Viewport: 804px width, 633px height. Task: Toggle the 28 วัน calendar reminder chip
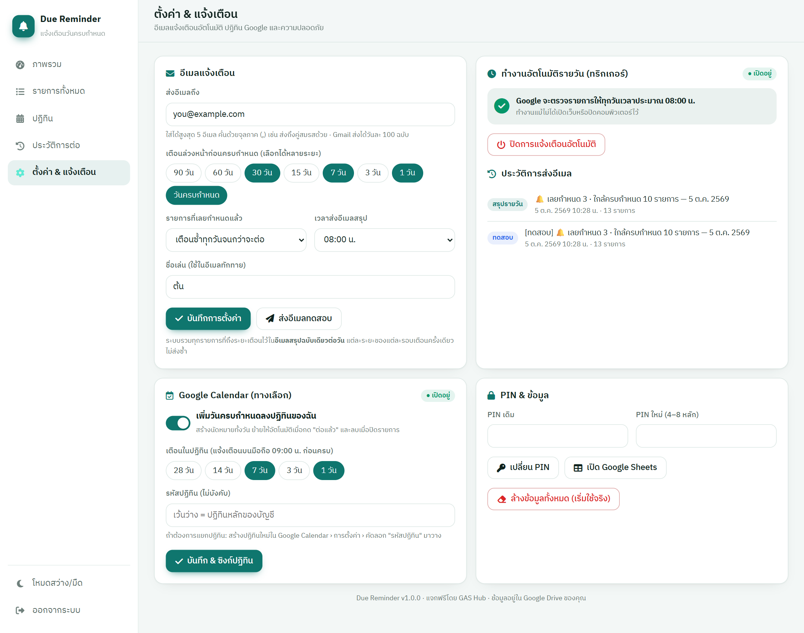point(184,471)
